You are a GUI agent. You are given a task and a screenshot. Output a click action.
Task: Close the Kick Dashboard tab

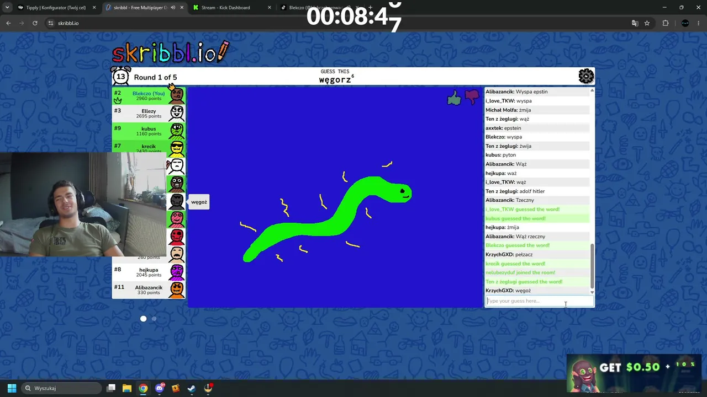click(269, 8)
